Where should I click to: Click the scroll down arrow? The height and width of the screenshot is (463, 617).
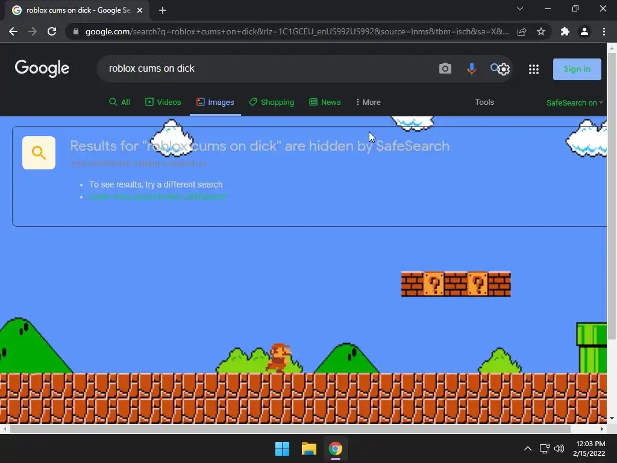612,418
